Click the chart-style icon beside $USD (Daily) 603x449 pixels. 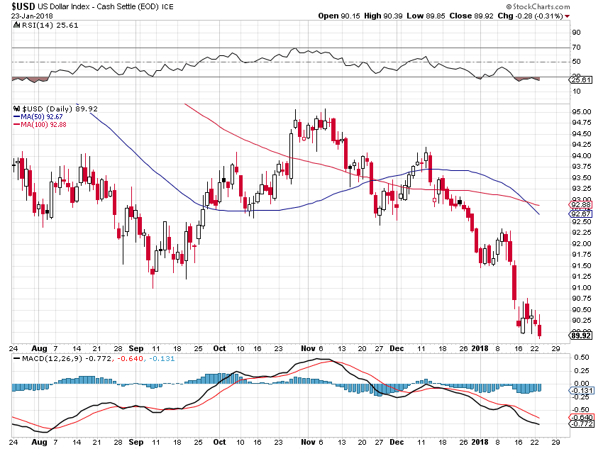coord(16,109)
